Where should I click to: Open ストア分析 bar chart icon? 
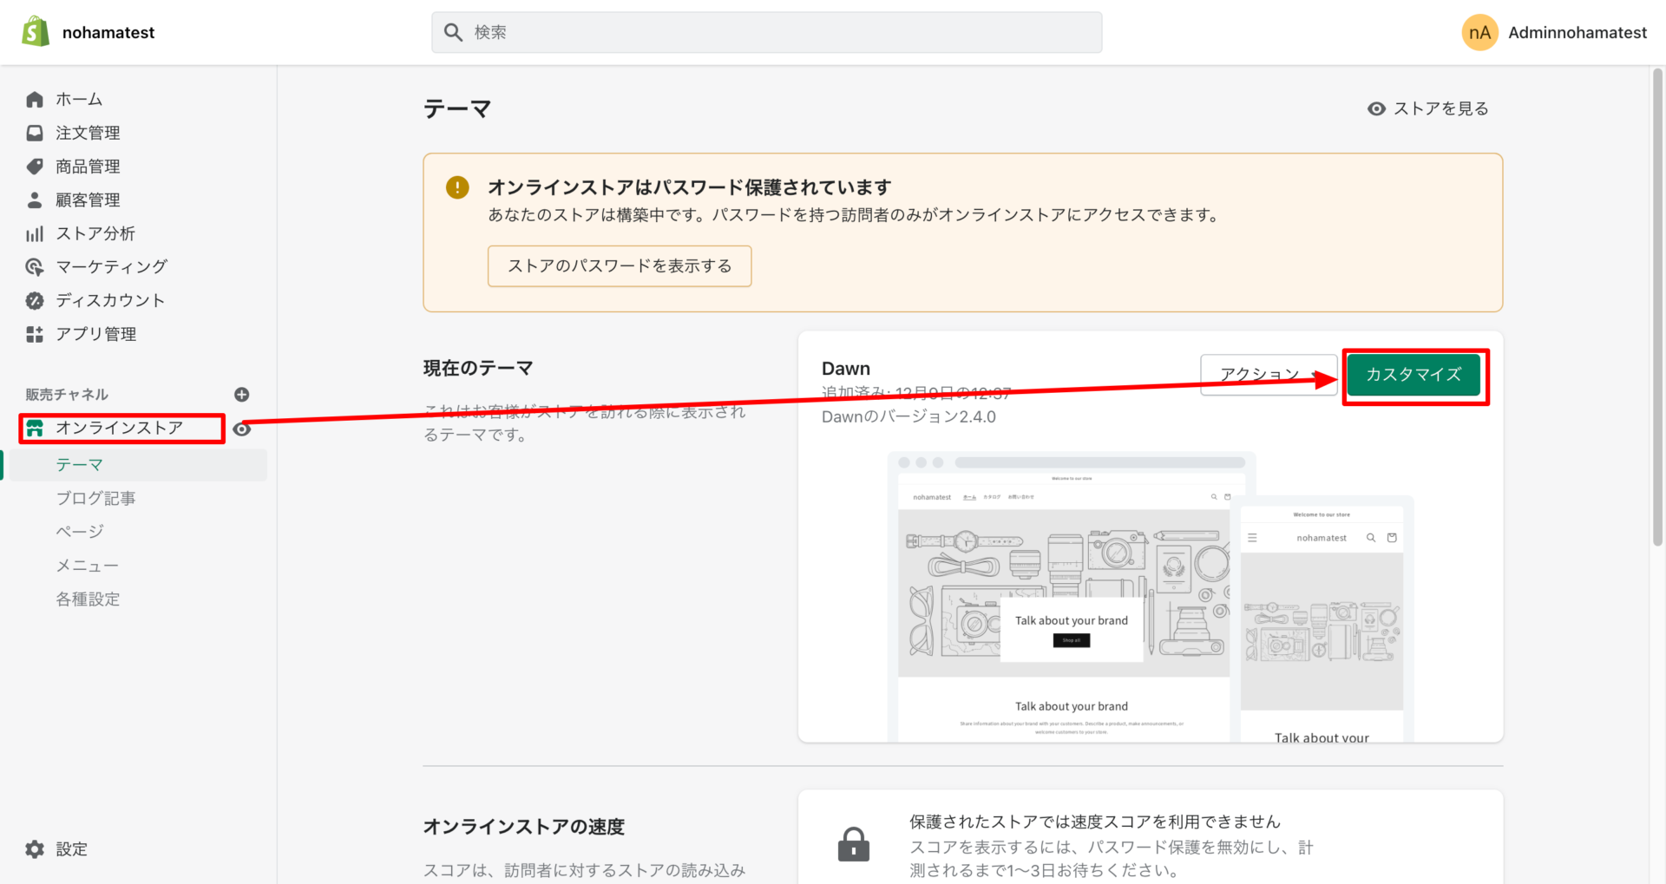(35, 234)
